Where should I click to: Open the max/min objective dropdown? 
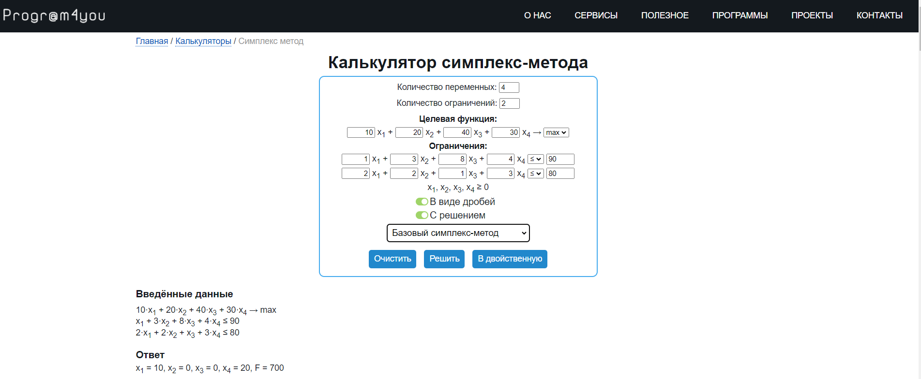(556, 132)
